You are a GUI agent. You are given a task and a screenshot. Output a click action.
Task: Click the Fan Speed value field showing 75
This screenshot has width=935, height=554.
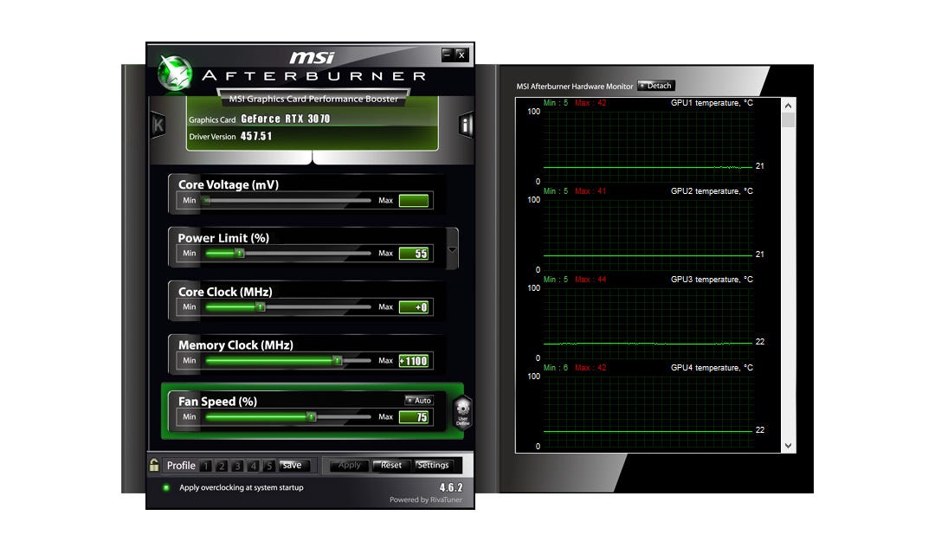coord(414,417)
